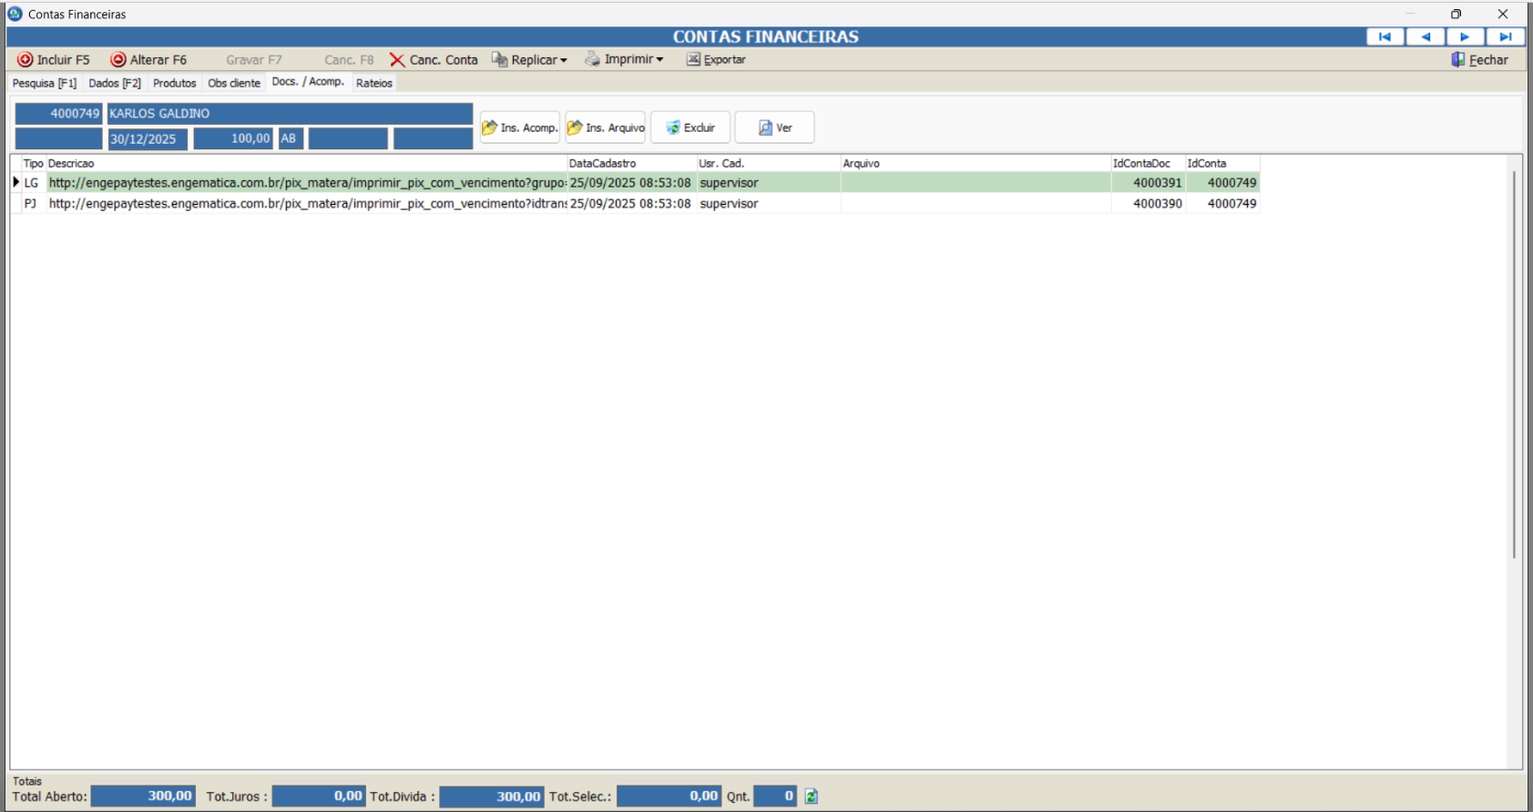
Task: Click the Alterar F6 button
Action: (x=148, y=60)
